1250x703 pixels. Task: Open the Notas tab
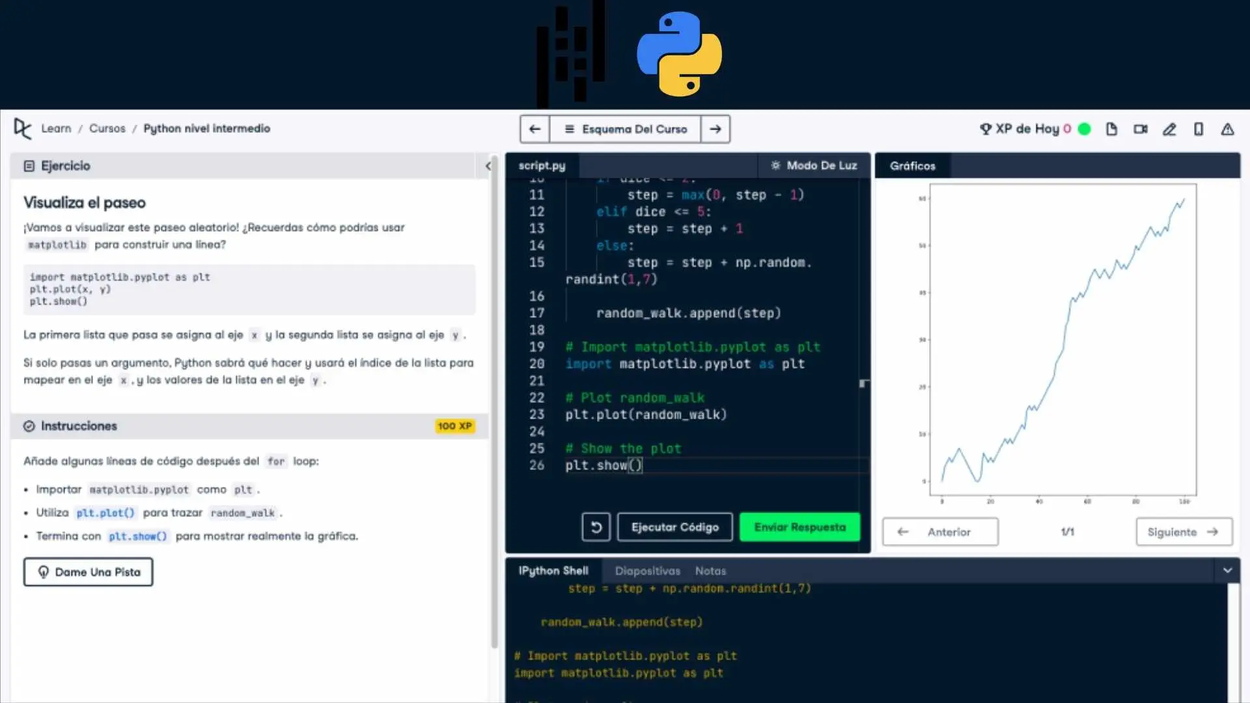(710, 571)
